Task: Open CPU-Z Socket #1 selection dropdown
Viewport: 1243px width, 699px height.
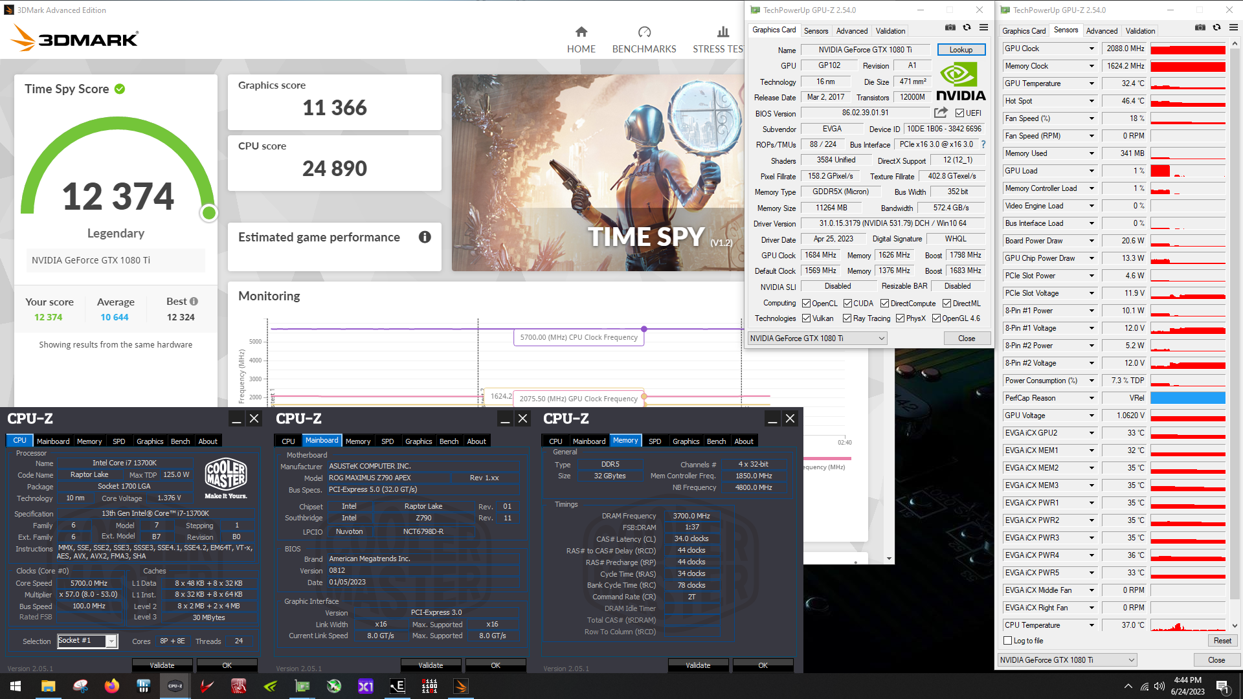Action: pos(111,641)
